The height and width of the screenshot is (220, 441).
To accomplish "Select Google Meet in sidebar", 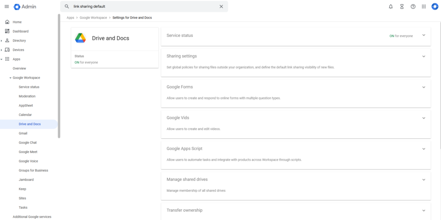I will [28, 152].
